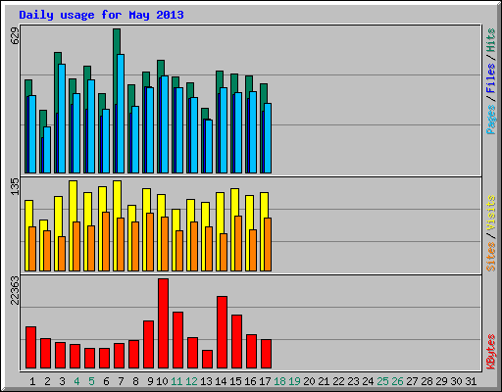This screenshot has height=392, width=502.
Task: Select day 31 on the date axis
Action: tap(471, 381)
